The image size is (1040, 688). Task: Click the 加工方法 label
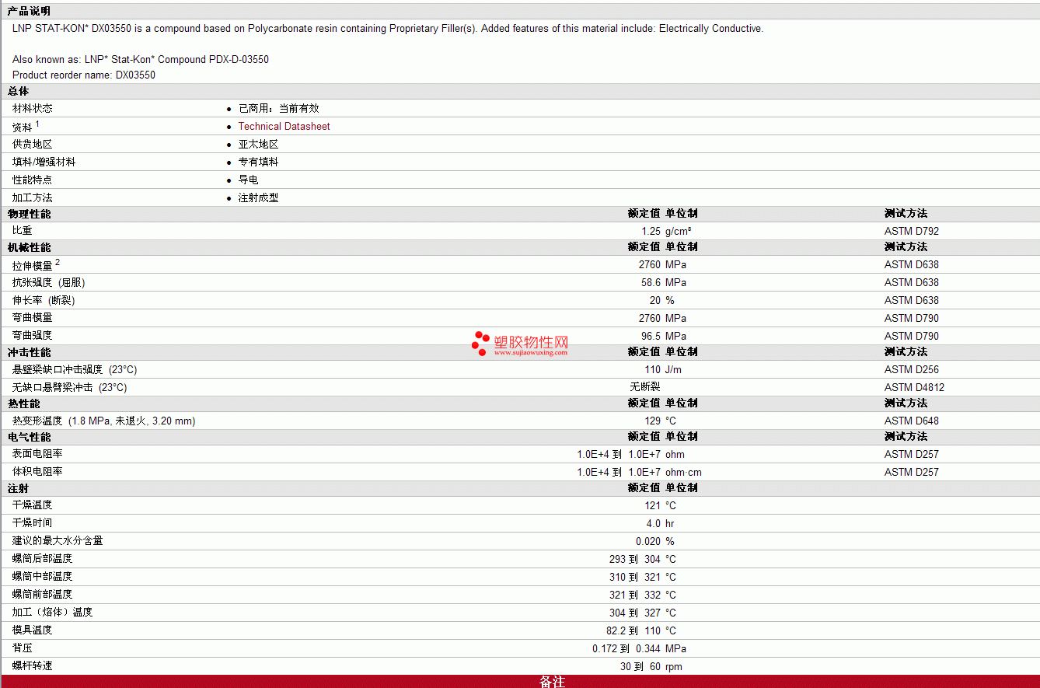pos(33,198)
